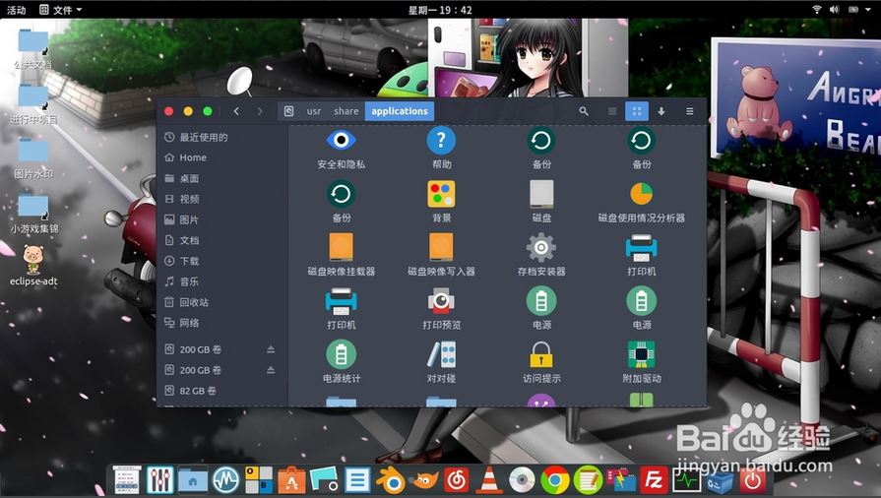This screenshot has height=498, width=881.
Task: Open the 磁盘使用情况分析器 icon
Action: coord(641,193)
